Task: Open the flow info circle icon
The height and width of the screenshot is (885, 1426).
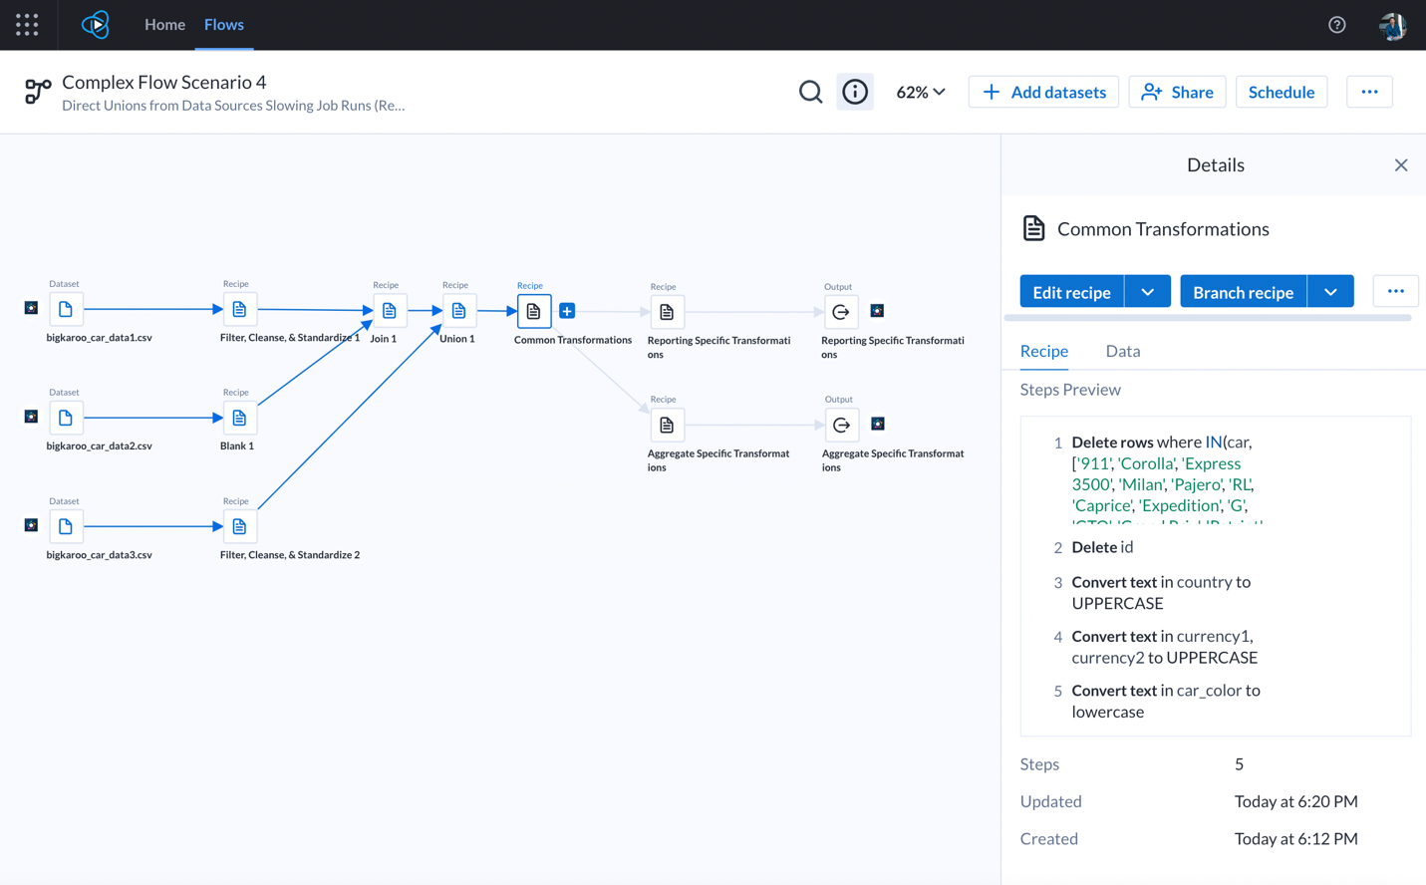Action: point(855,92)
